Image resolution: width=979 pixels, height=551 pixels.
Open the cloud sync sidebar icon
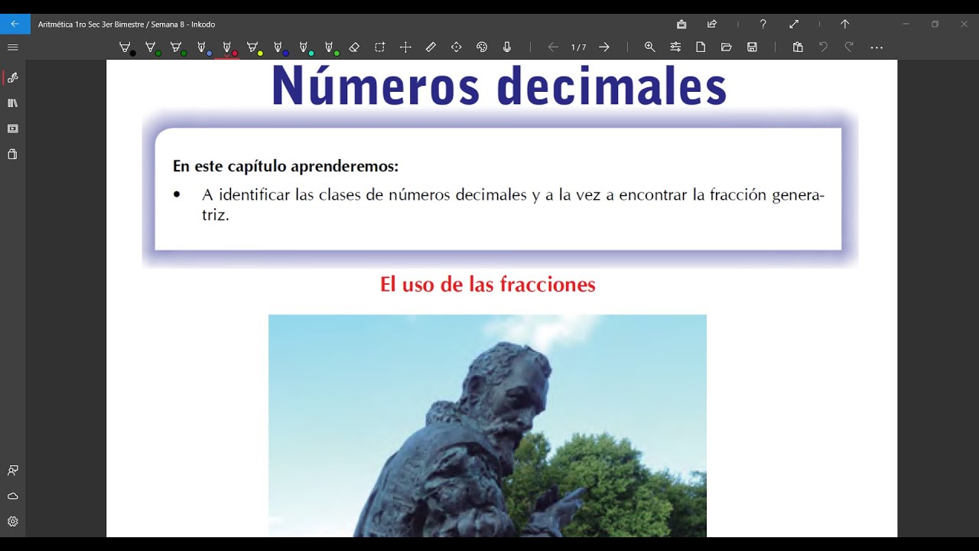pos(12,496)
